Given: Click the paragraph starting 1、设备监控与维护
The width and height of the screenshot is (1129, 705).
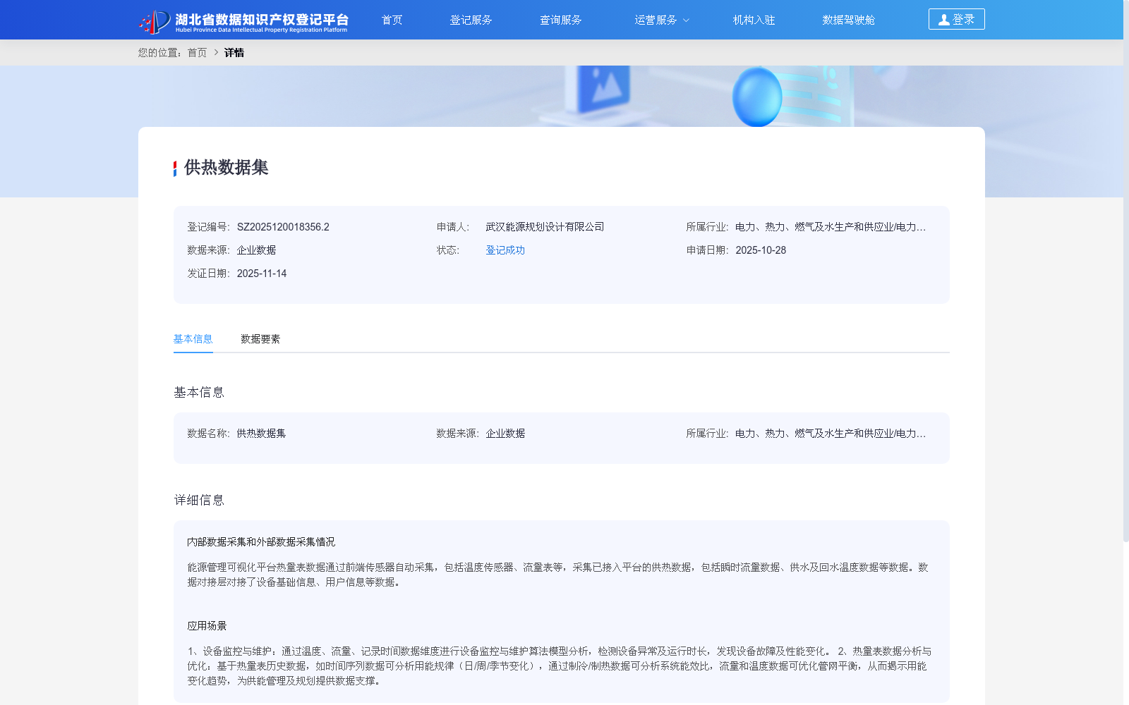Looking at the screenshot, I should [560, 666].
